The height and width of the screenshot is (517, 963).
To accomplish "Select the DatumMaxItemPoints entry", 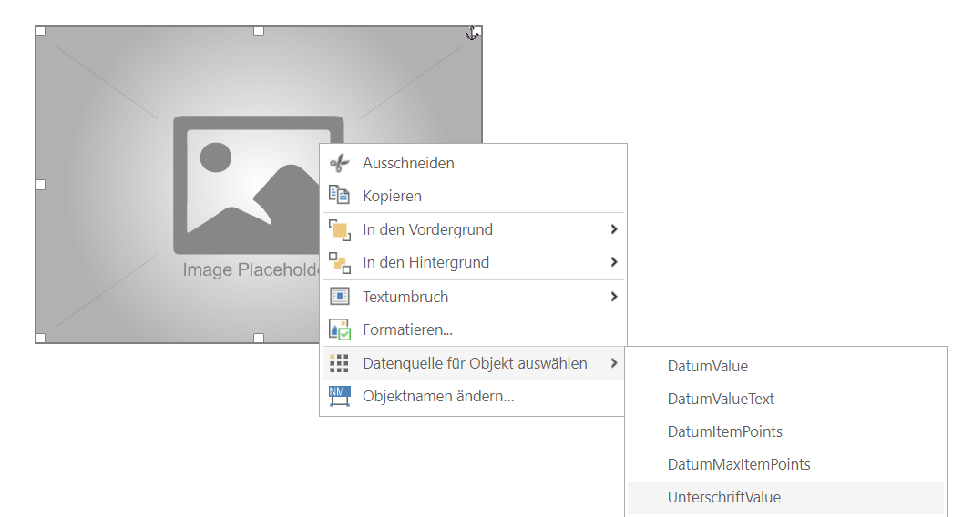I will 738,464.
